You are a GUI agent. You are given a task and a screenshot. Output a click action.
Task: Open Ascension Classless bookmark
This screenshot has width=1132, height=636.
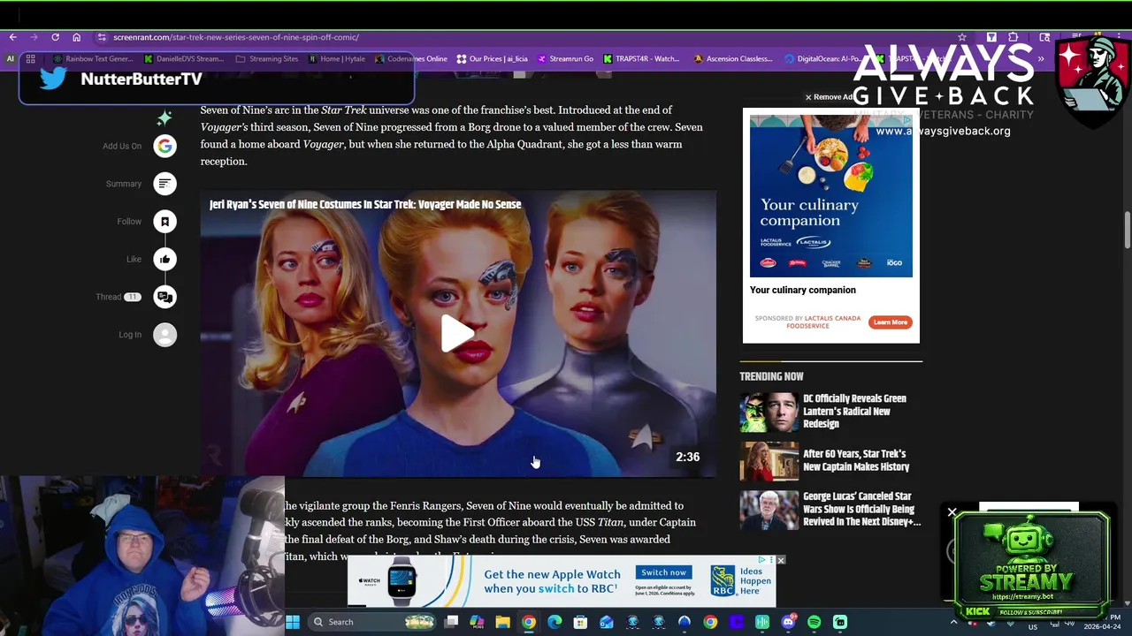point(733,59)
